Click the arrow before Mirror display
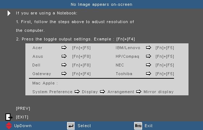 click(x=138, y=92)
